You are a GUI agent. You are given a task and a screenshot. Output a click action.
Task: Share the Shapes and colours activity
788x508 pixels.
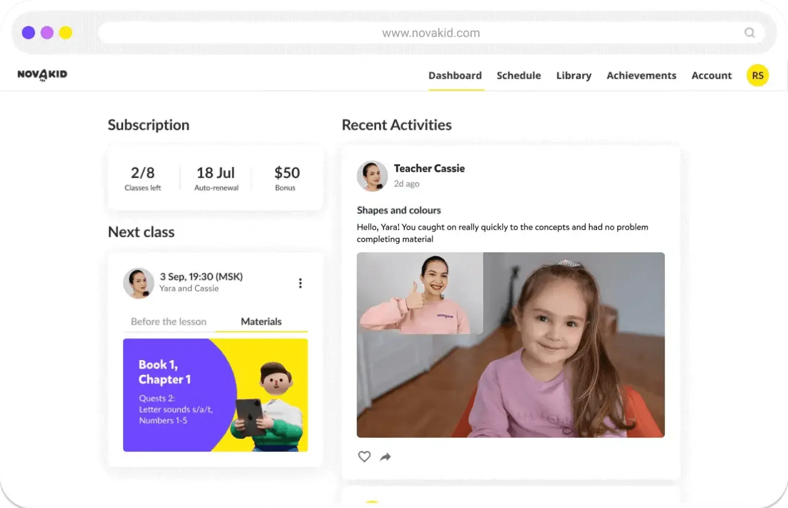point(385,456)
